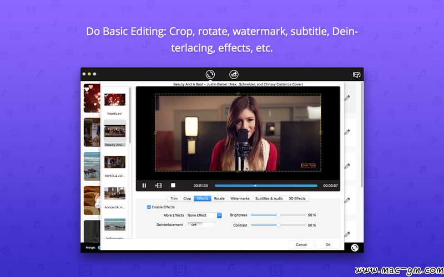Select the hearts thumbnail in main window sidebar
444x277 pixels.
pos(92,98)
